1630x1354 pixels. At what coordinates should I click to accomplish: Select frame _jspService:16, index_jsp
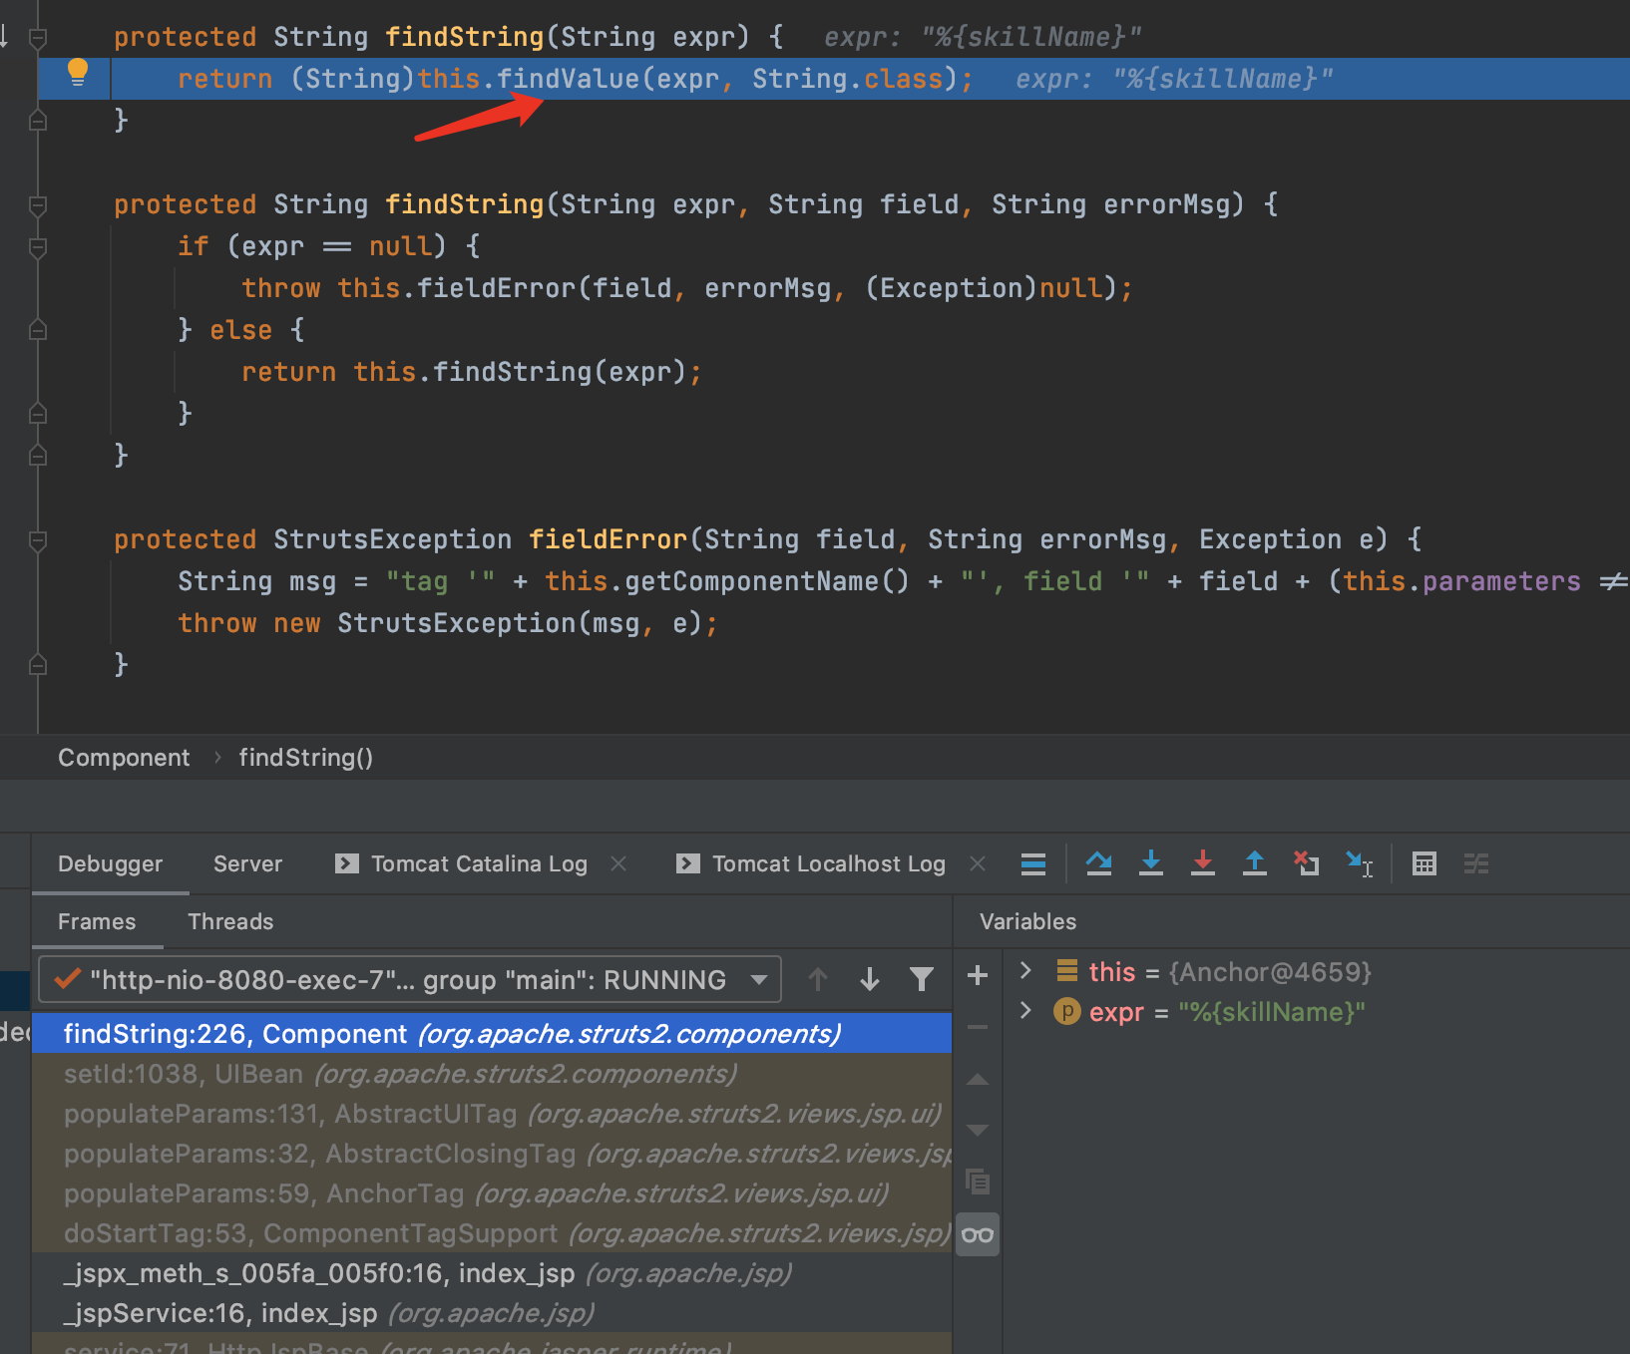(x=492, y=1313)
